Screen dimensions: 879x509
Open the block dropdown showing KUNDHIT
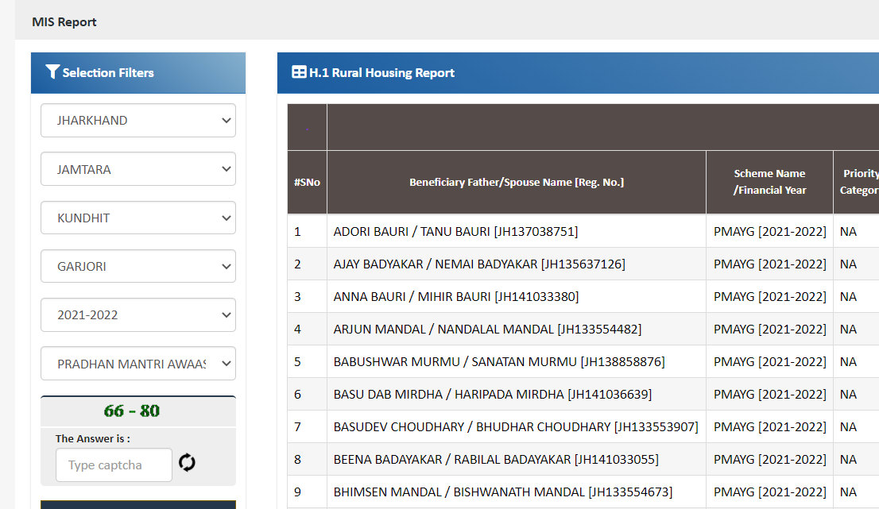pyautogui.click(x=137, y=218)
